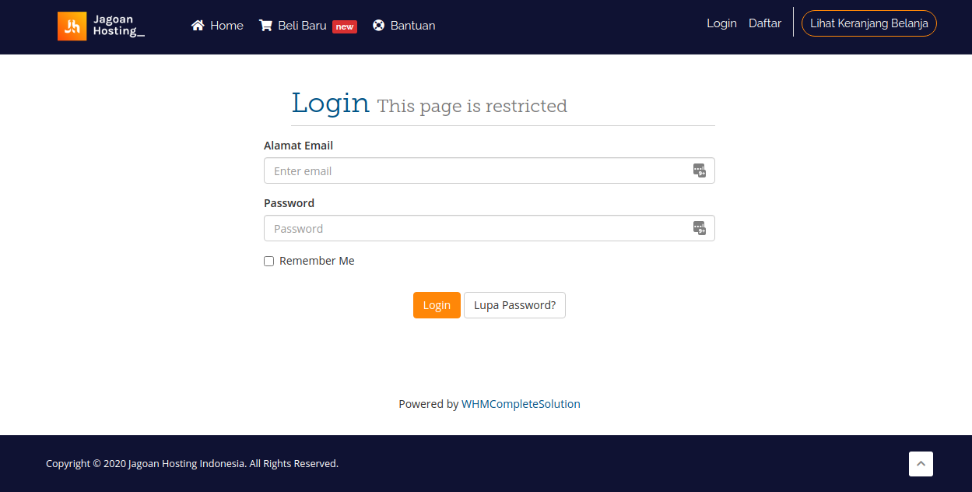Focus the Enter email input field
This screenshot has width=972, height=492.
pos(489,170)
